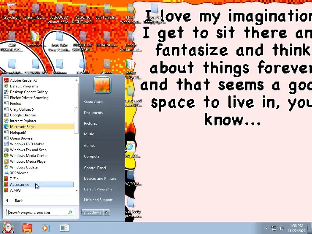Launch Desktop Gadget Gallery

point(38,92)
